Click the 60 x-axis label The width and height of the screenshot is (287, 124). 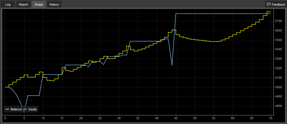(x=233, y=118)
